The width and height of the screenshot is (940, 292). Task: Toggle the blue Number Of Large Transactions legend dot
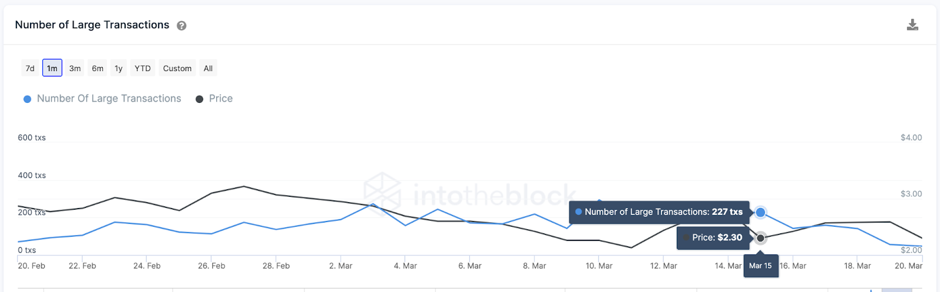[x=27, y=99]
